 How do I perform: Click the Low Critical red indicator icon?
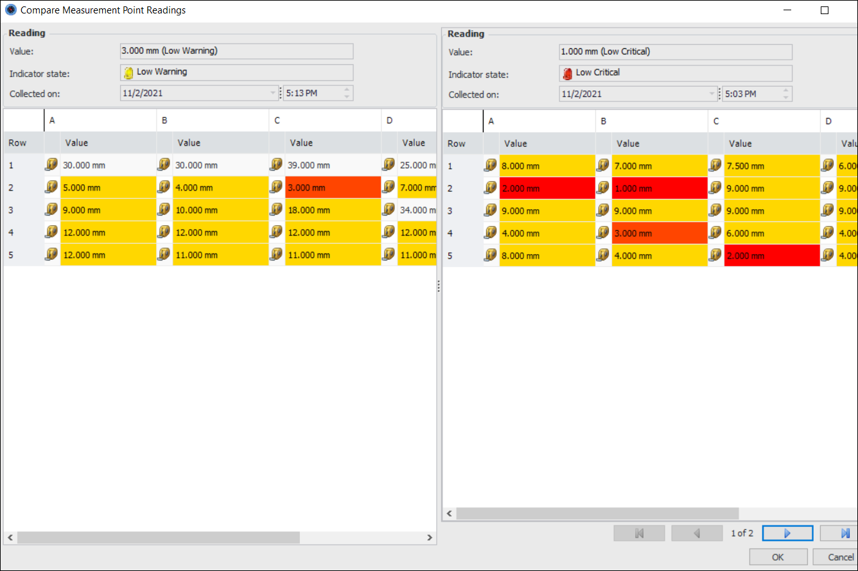pyautogui.click(x=567, y=73)
